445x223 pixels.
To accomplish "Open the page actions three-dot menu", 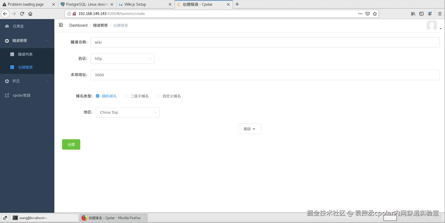I will 360,14.
